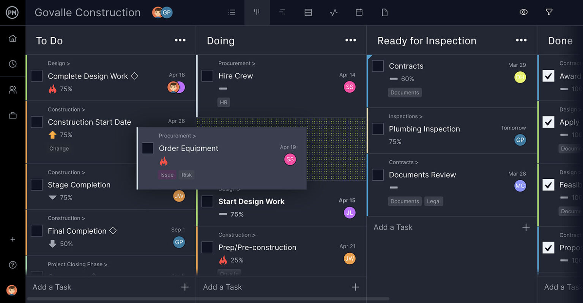Open the Gantt chart view
583x303 pixels.
[282, 12]
